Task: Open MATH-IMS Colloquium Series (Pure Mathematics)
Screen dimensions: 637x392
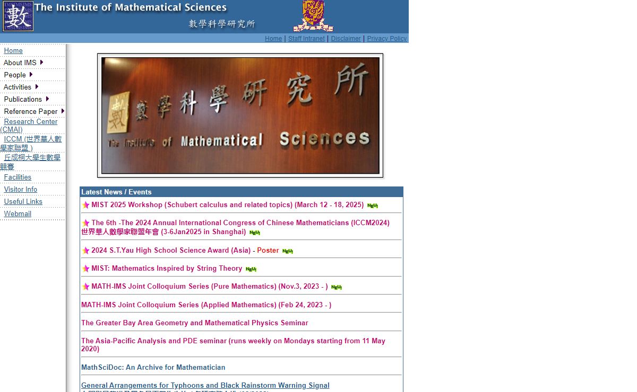Action: 210,286
